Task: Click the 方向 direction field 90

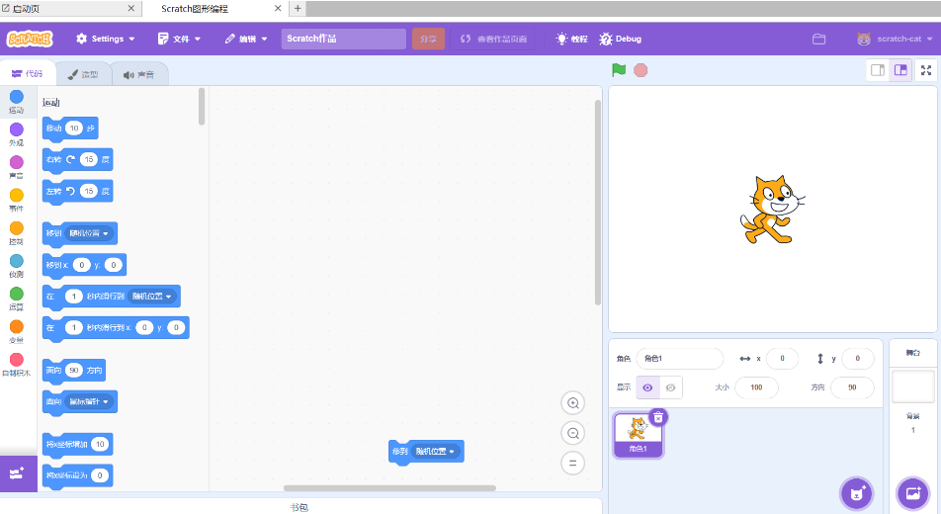Action: point(852,387)
